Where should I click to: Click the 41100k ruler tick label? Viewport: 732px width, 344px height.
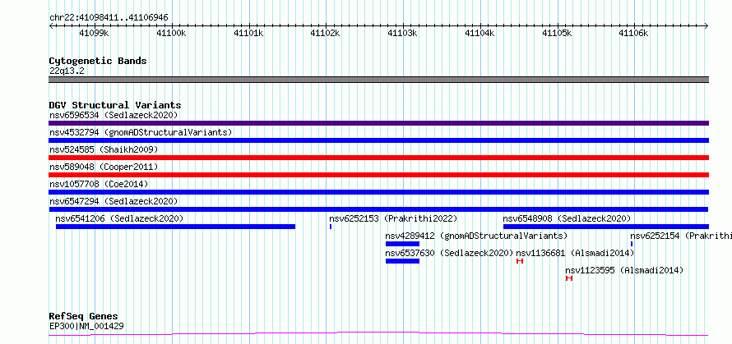coord(171,33)
